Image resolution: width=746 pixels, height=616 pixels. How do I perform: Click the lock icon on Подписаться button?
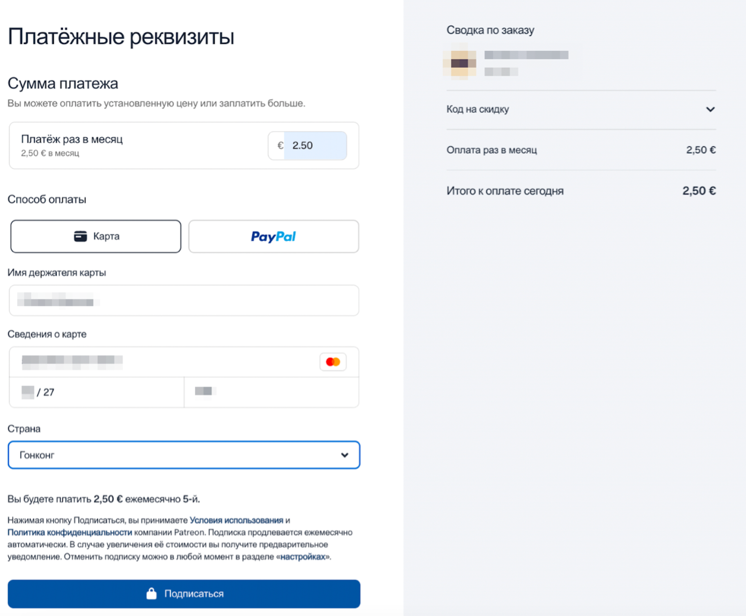[x=151, y=593]
